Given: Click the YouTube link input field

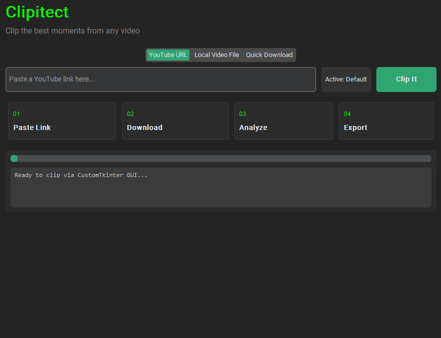Looking at the screenshot, I should pyautogui.click(x=160, y=79).
